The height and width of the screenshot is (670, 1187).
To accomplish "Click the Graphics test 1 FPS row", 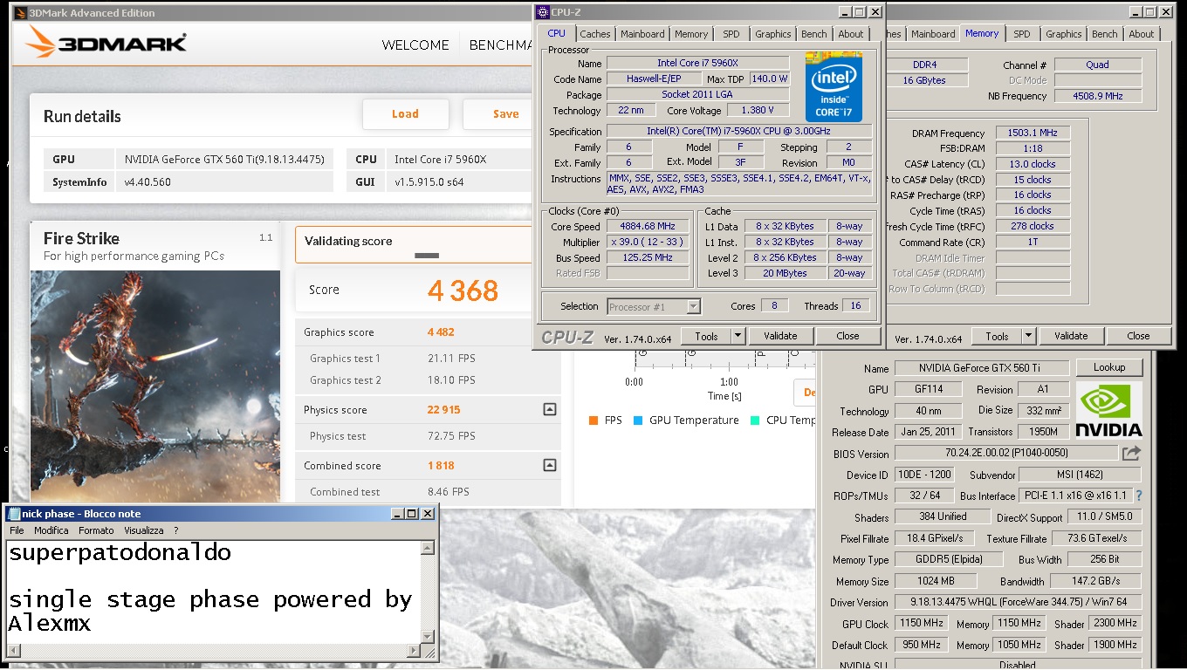I will pyautogui.click(x=428, y=359).
